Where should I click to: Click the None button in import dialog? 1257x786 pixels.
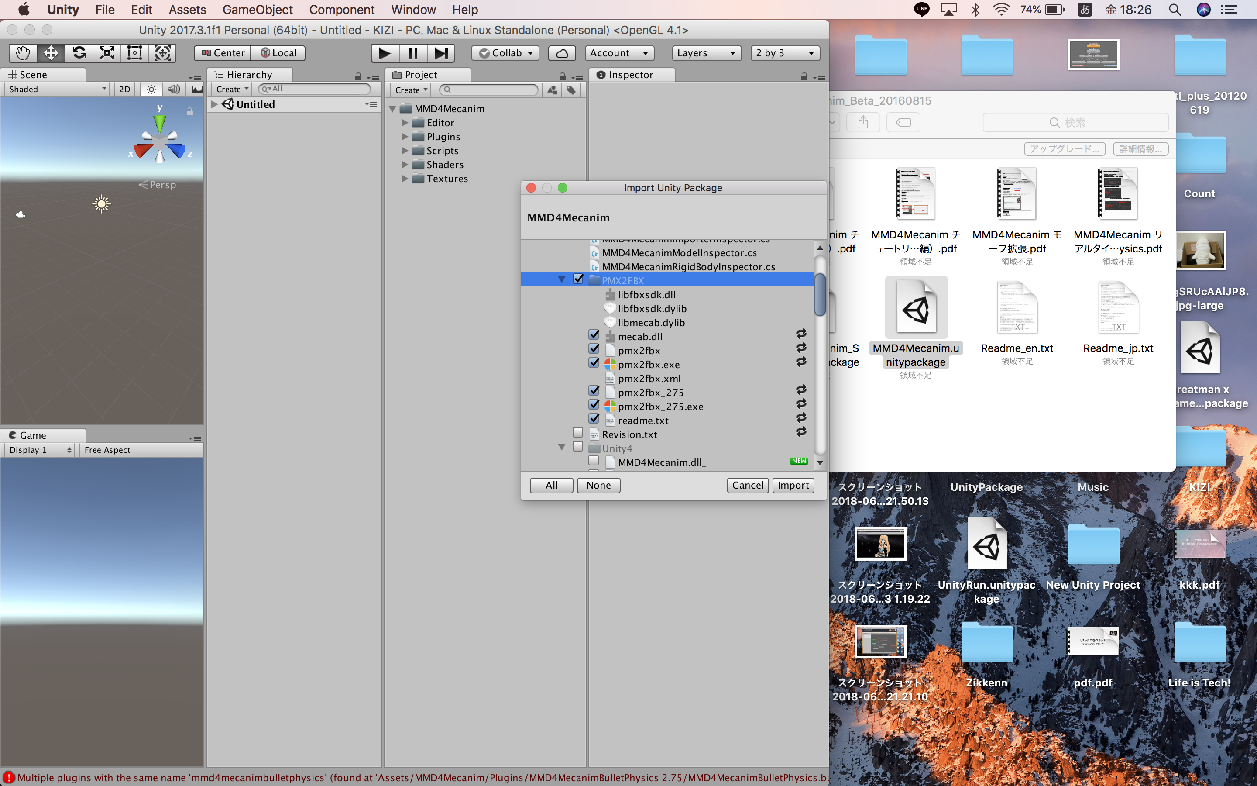coord(598,486)
